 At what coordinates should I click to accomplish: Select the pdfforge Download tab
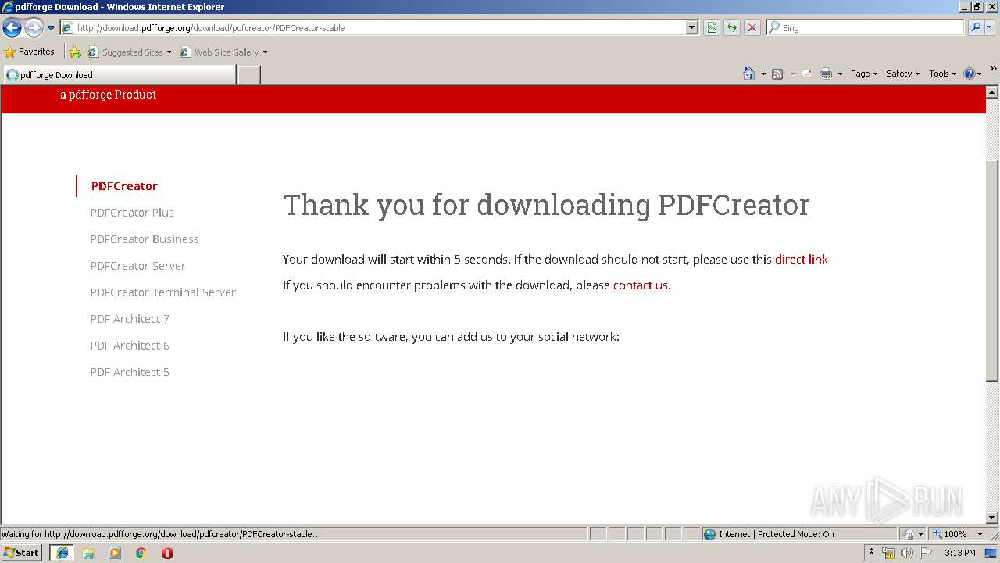click(120, 75)
